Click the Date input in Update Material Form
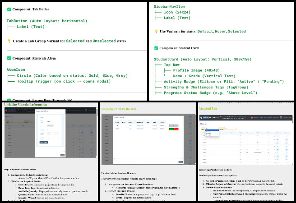This screenshot has width=296, height=203. tap(50, 126)
